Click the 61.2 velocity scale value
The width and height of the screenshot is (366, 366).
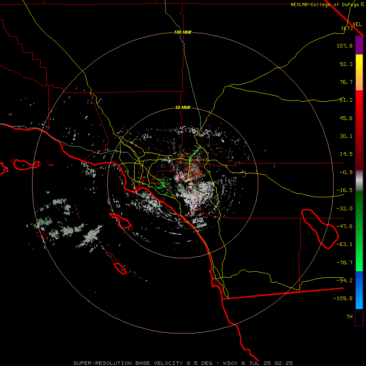(x=346, y=100)
